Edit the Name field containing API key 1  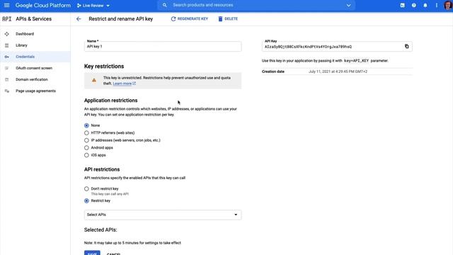163,46
